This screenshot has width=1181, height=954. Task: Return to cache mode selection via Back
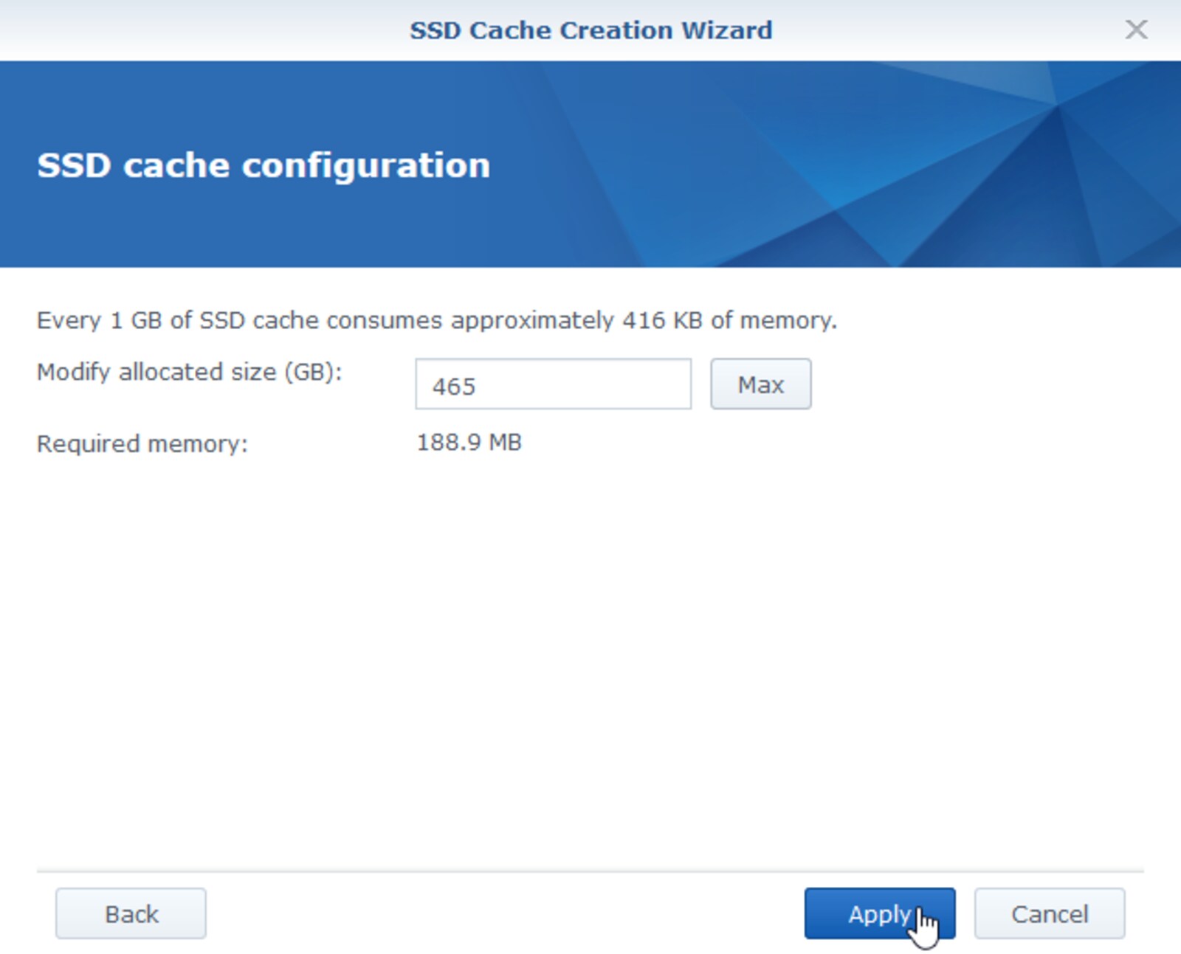click(131, 913)
